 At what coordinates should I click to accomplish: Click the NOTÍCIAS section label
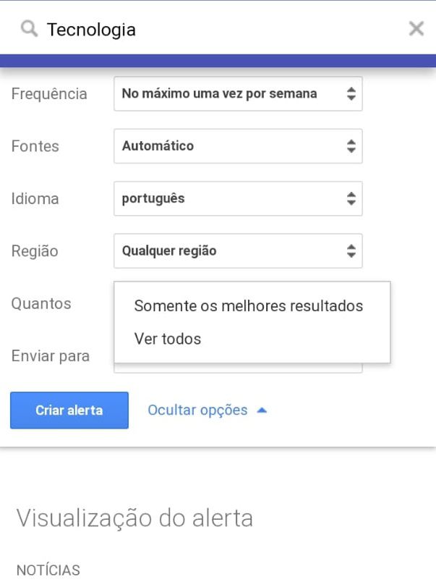pos(48,570)
